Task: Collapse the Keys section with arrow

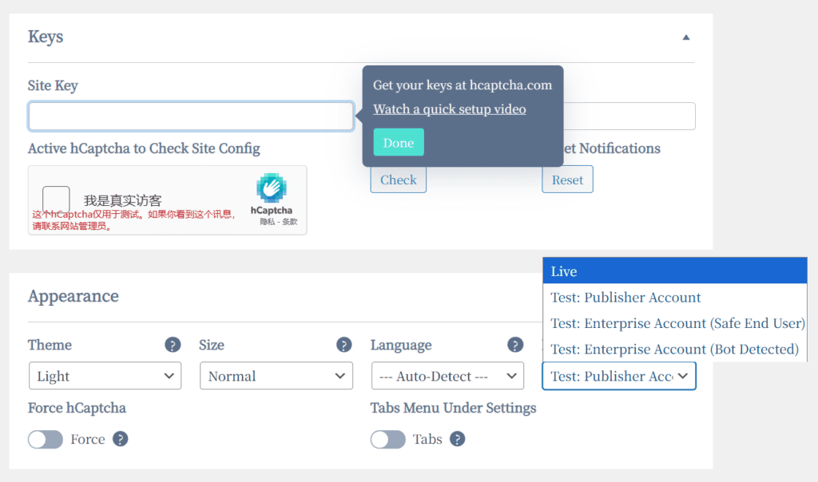Action: tap(685, 38)
